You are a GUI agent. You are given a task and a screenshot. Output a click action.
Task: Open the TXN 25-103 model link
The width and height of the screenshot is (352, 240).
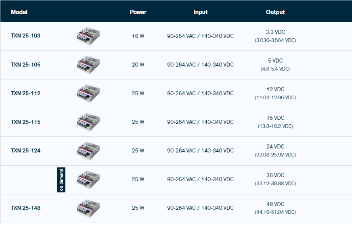click(25, 35)
